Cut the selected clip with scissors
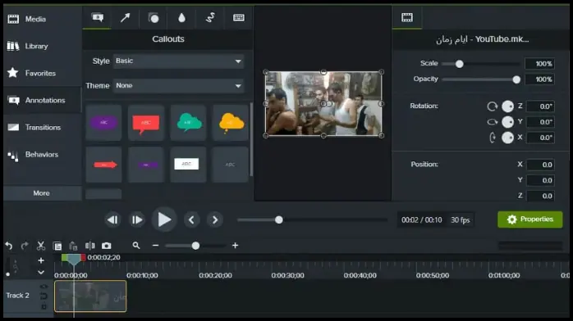This screenshot has width=573, height=321. tap(40, 246)
